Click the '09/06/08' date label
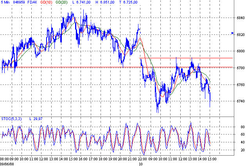246x167 pixels. click(x=7, y=164)
